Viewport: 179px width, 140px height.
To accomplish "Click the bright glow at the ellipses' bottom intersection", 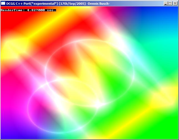I will pos(98,104).
